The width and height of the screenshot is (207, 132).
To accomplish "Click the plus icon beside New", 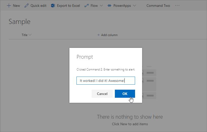I will pos(9,6).
